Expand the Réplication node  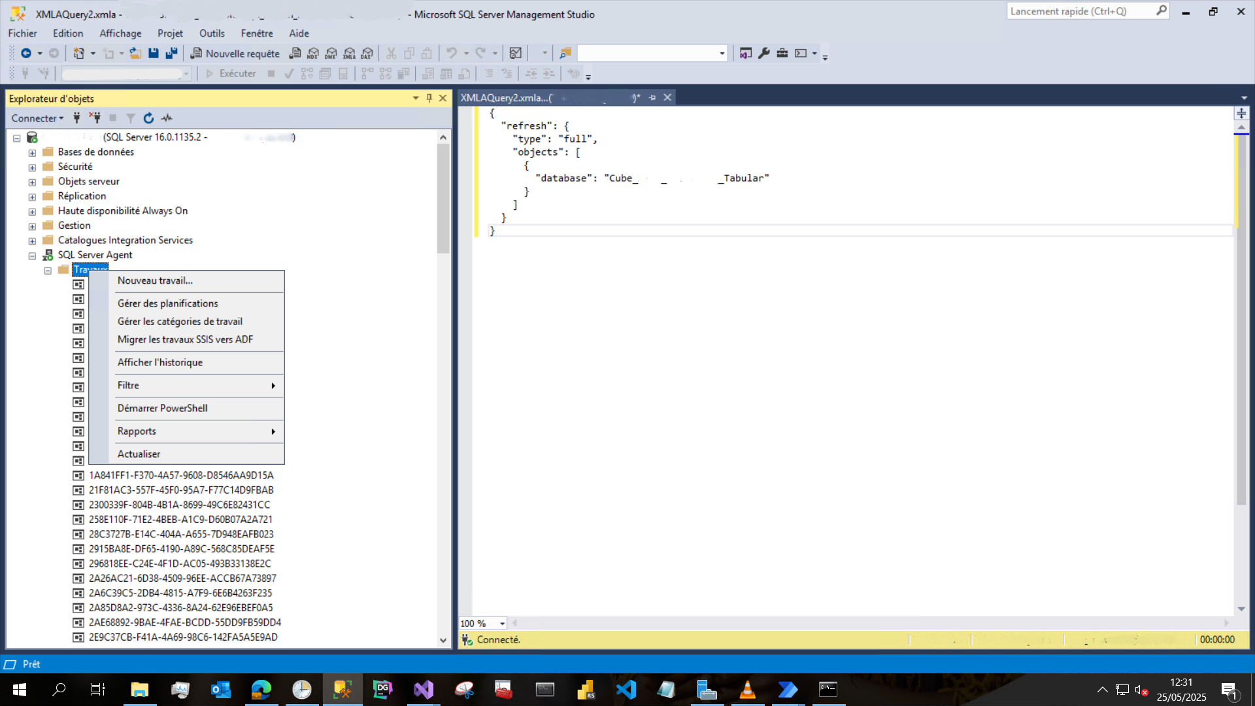[32, 197]
